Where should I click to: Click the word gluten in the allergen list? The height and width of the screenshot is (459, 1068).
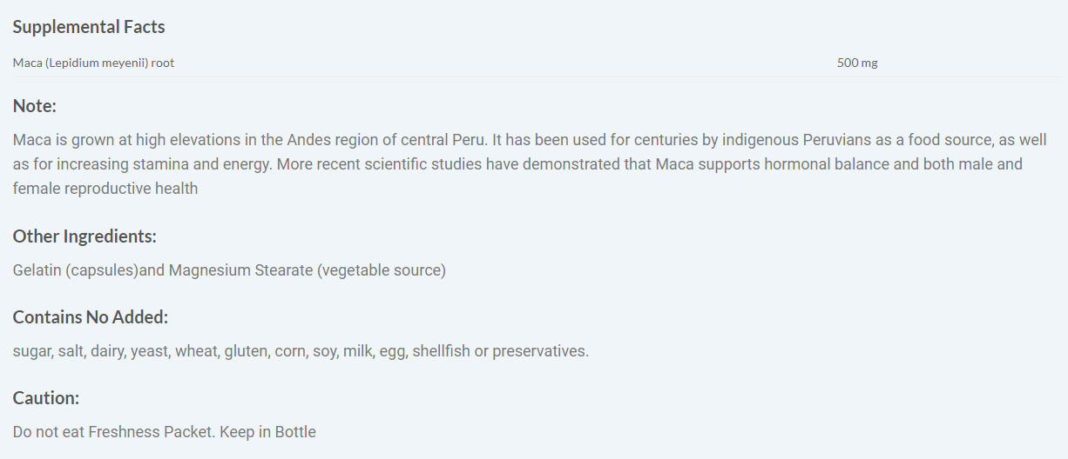coord(245,351)
